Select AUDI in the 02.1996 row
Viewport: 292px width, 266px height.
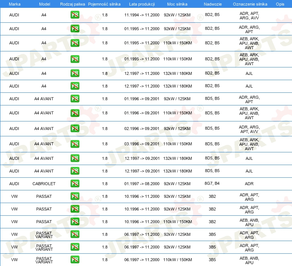(14, 129)
